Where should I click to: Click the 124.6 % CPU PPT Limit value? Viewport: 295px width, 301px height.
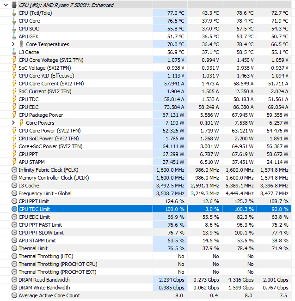click(x=175, y=201)
